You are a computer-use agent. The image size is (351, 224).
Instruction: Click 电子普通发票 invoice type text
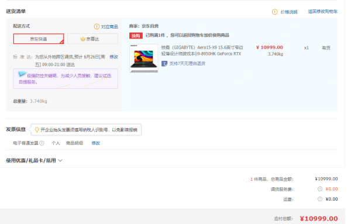pyautogui.click(x=26, y=143)
